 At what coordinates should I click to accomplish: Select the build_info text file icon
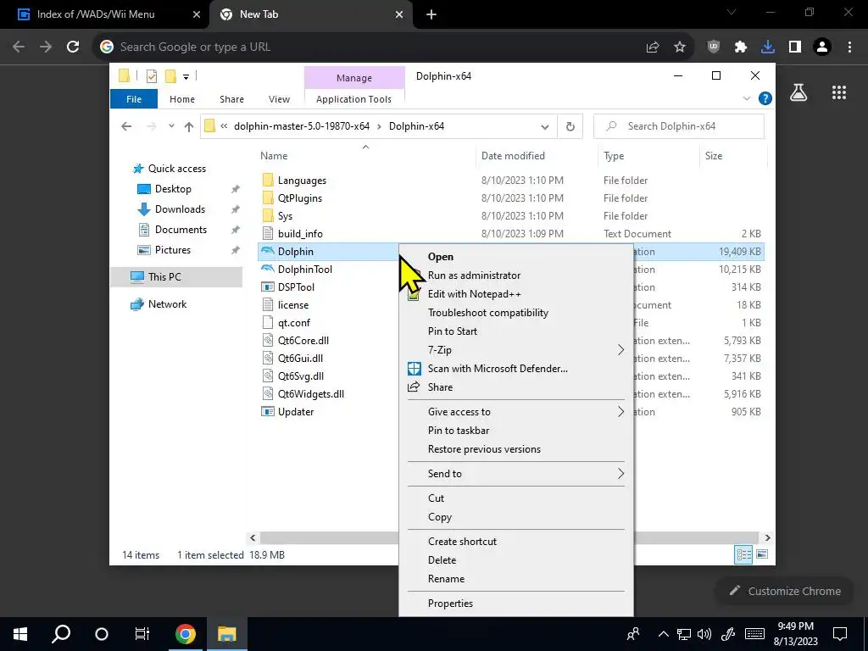(268, 233)
